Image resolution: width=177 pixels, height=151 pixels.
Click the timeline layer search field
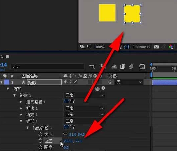47,66
